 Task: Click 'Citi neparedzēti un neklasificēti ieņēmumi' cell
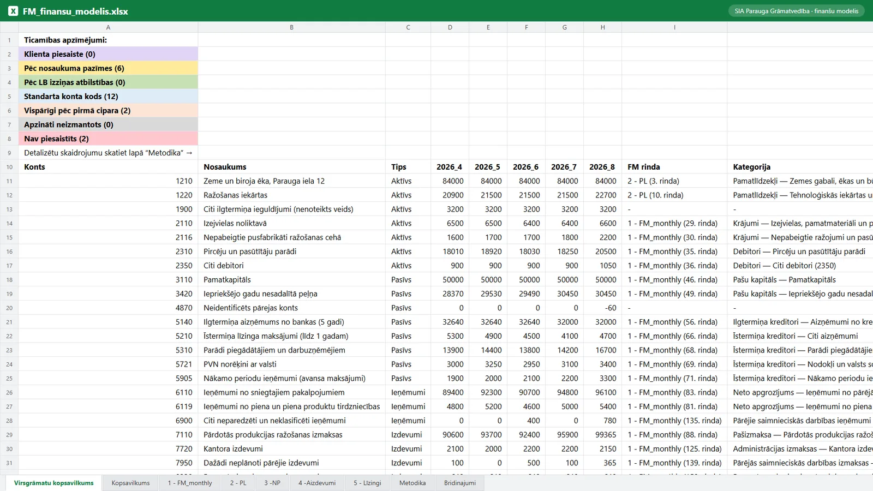click(292, 421)
